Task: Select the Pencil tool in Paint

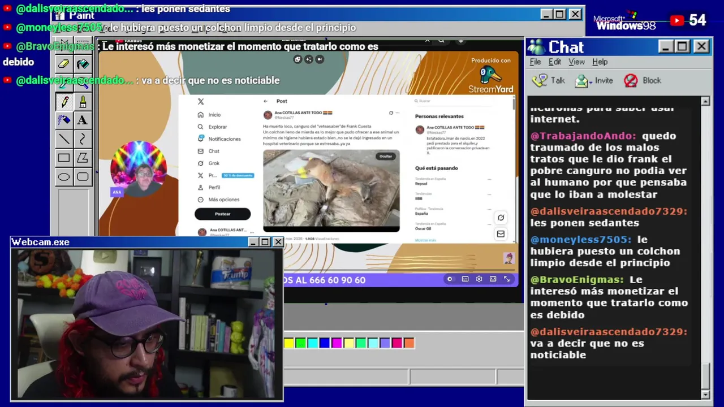Action: coord(64,102)
